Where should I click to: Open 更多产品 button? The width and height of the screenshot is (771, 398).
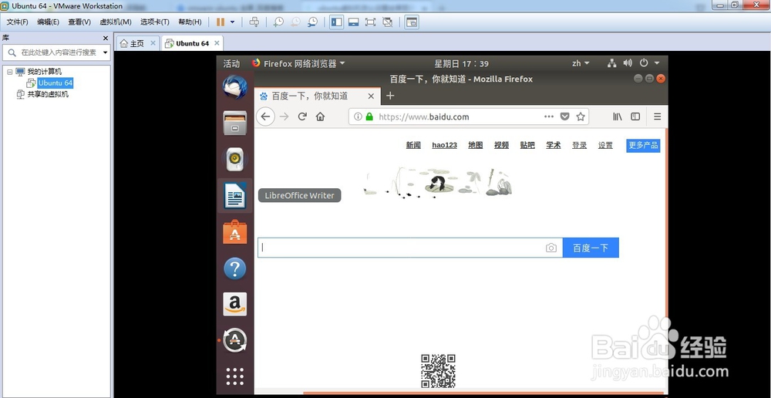tap(643, 146)
